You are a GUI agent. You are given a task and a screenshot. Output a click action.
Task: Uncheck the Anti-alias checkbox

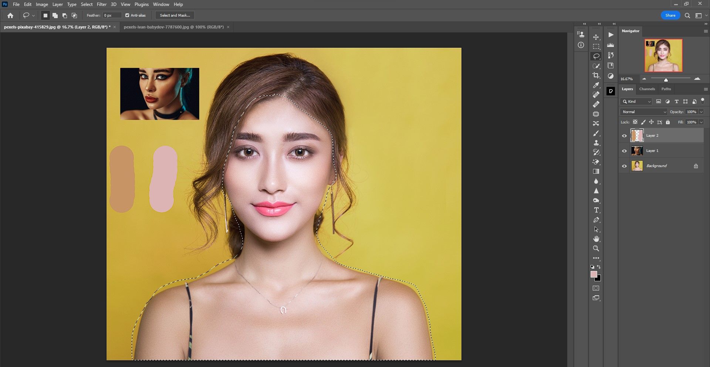tap(127, 15)
